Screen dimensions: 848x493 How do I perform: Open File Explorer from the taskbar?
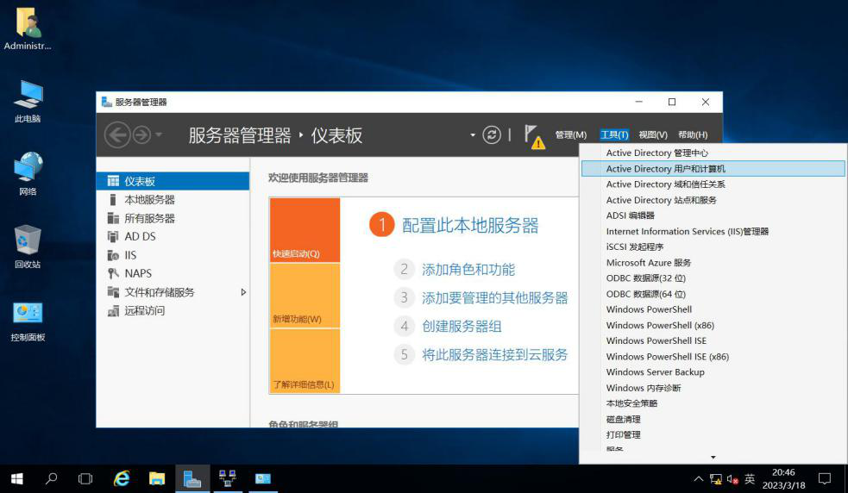pyautogui.click(x=157, y=478)
